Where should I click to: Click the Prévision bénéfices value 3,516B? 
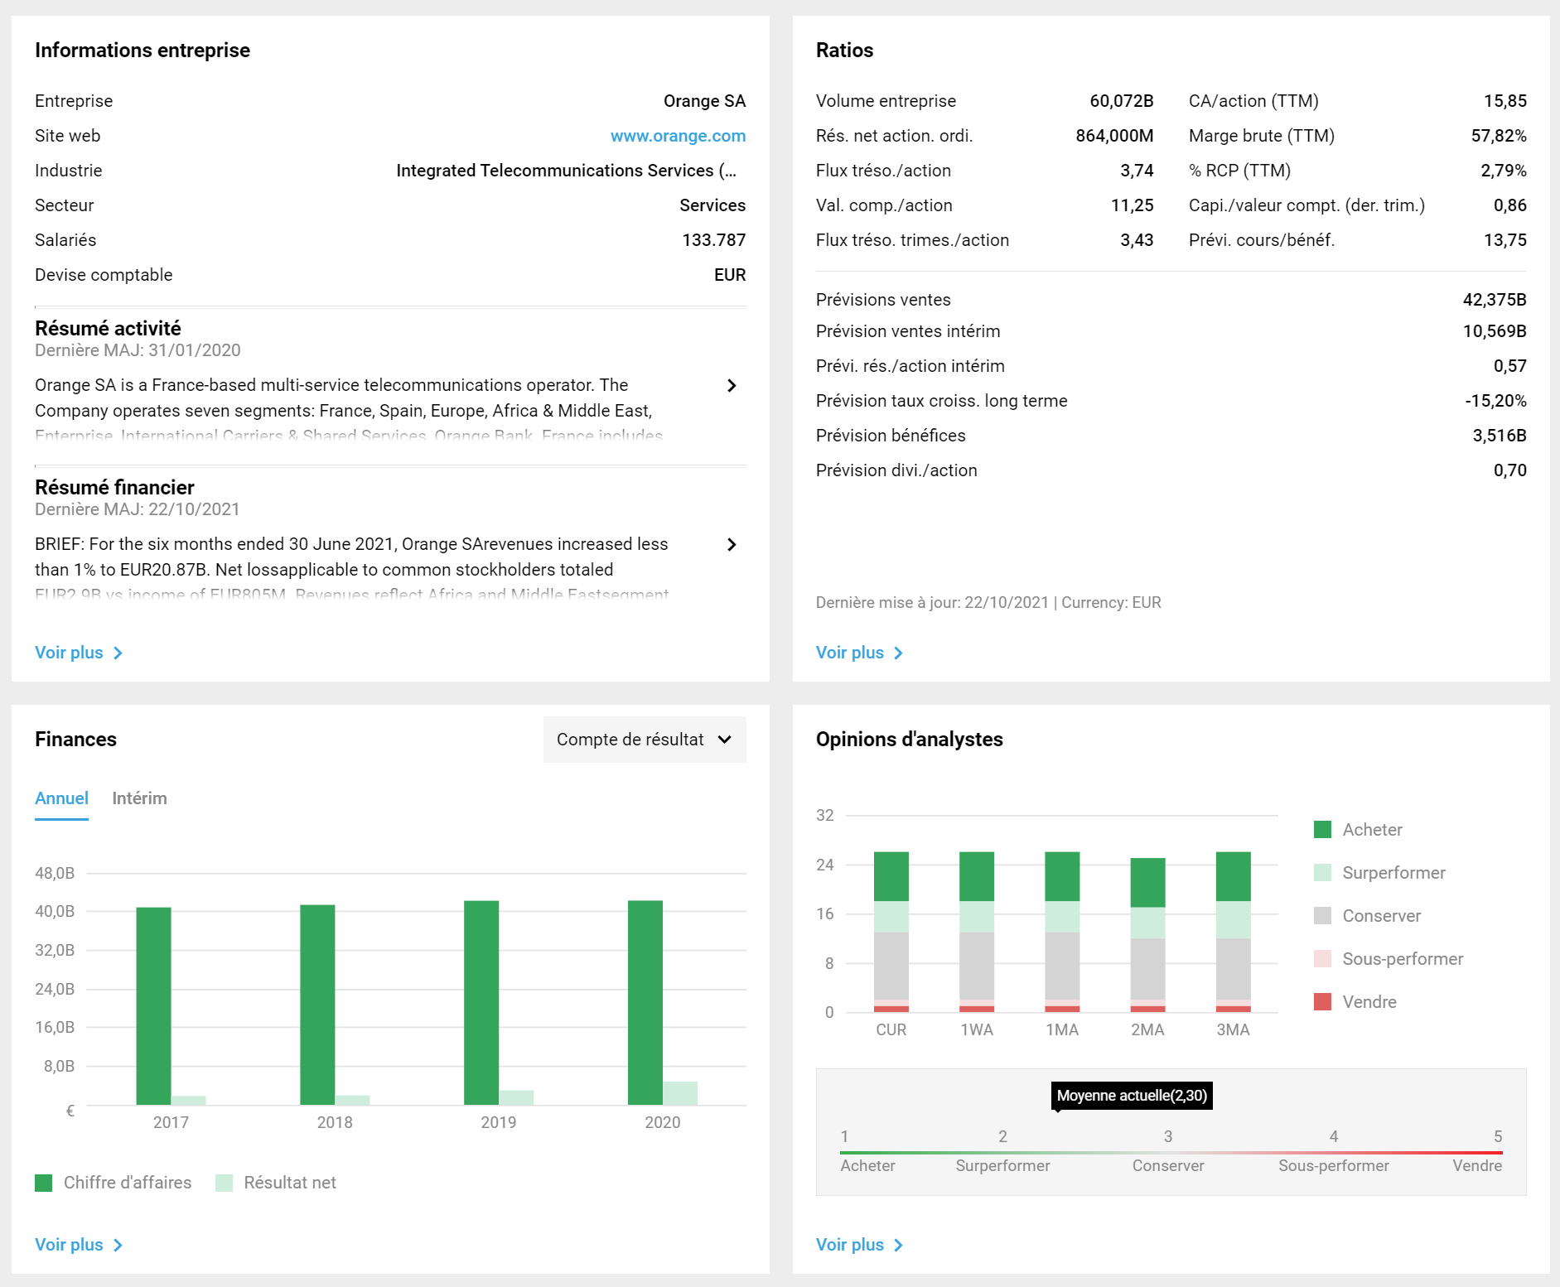[1499, 436]
